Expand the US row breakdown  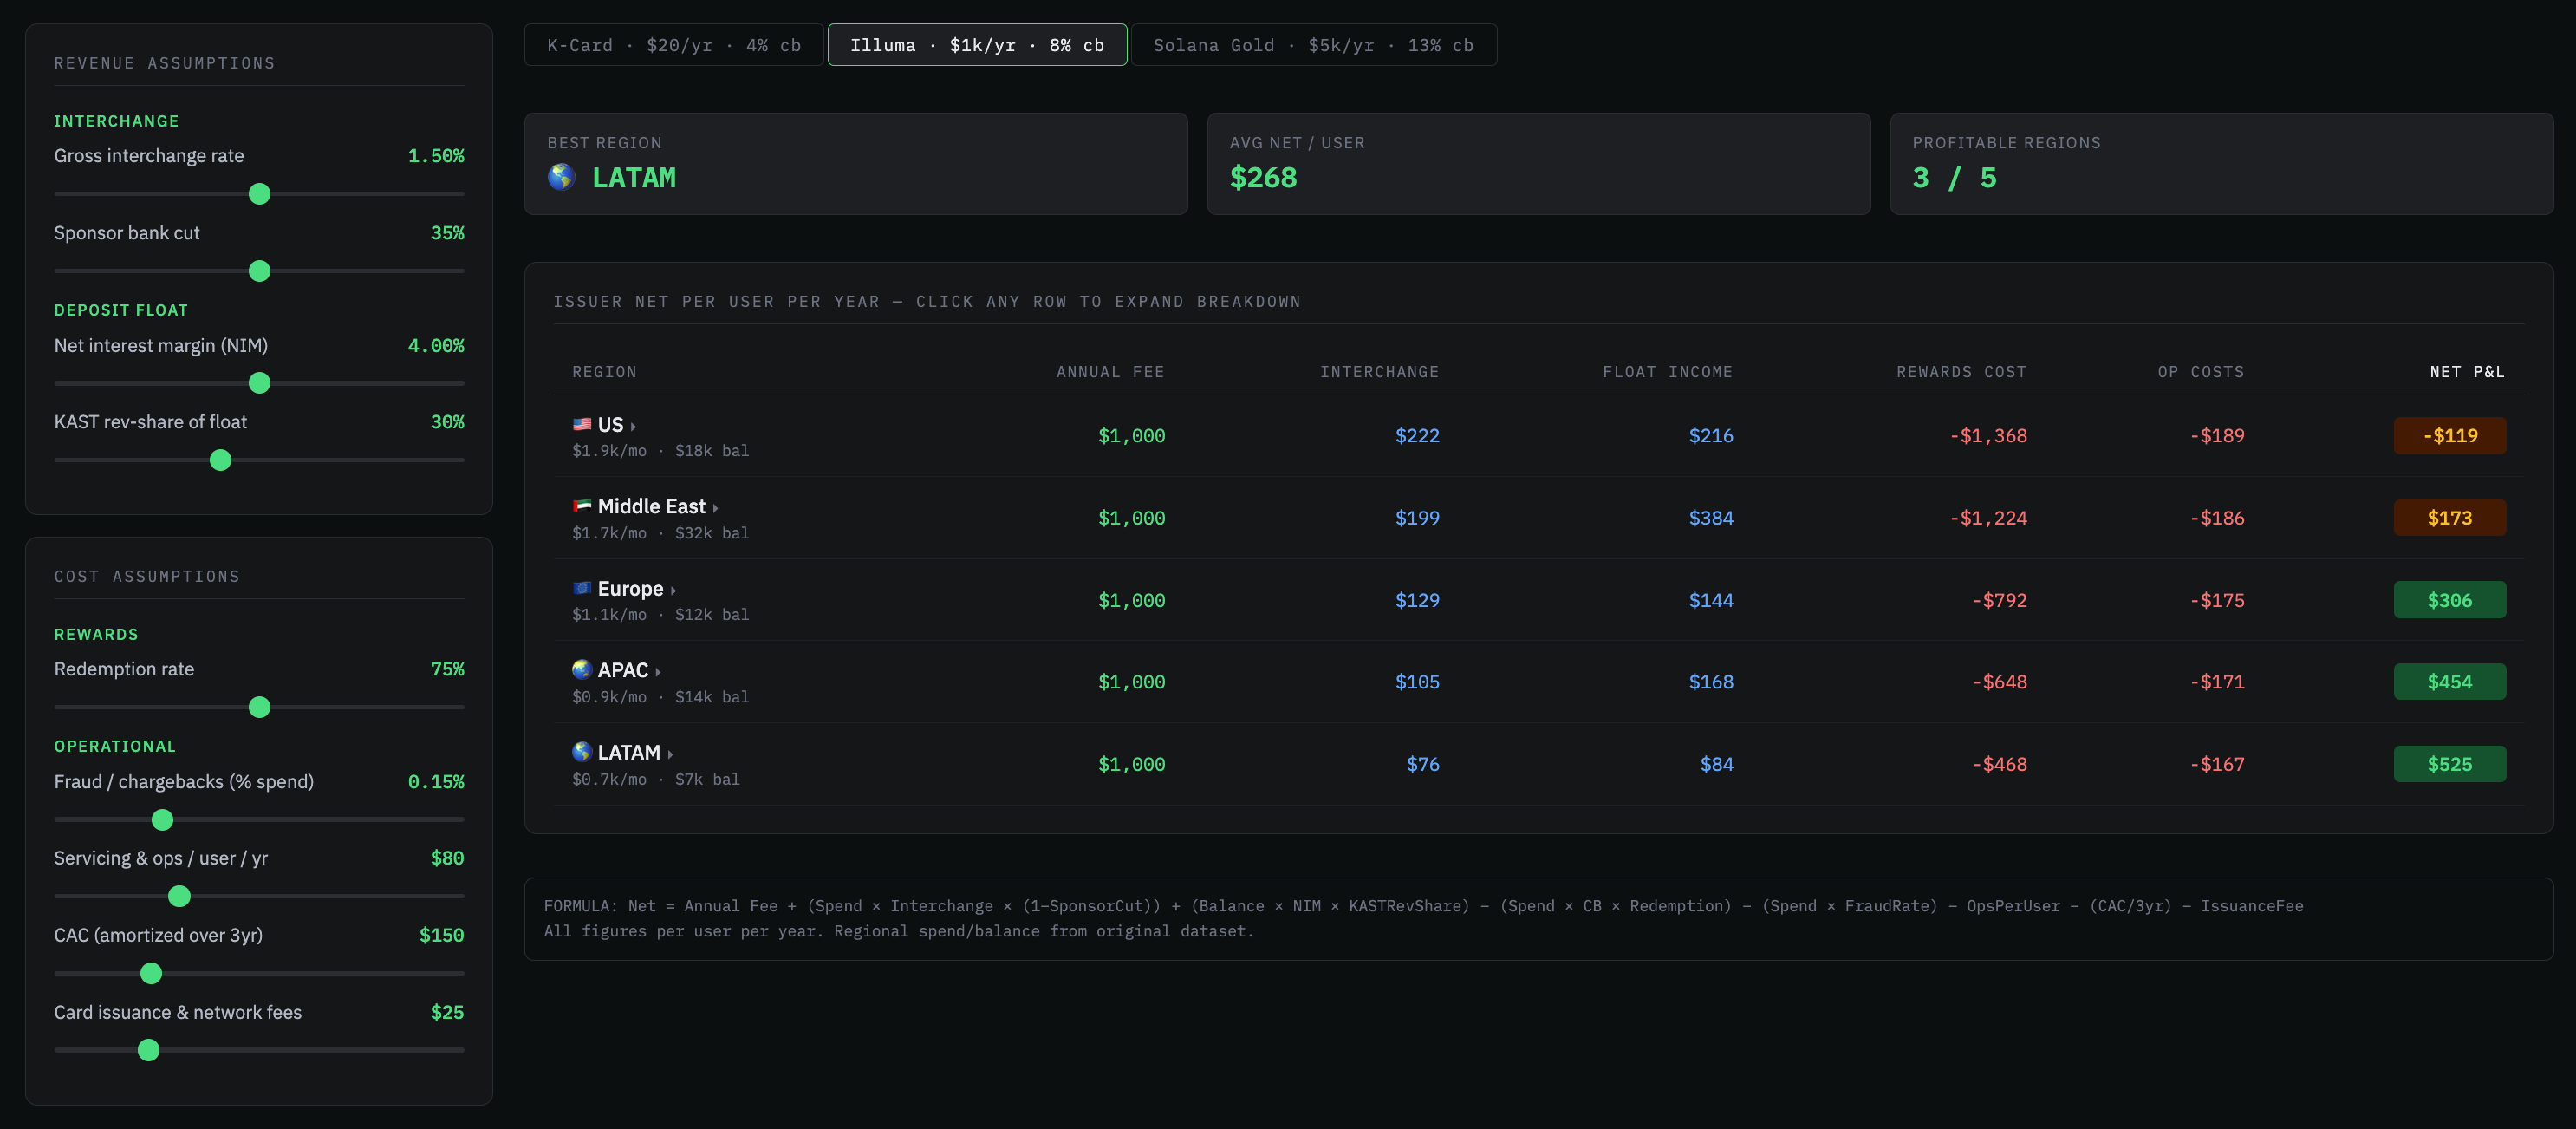click(633, 427)
